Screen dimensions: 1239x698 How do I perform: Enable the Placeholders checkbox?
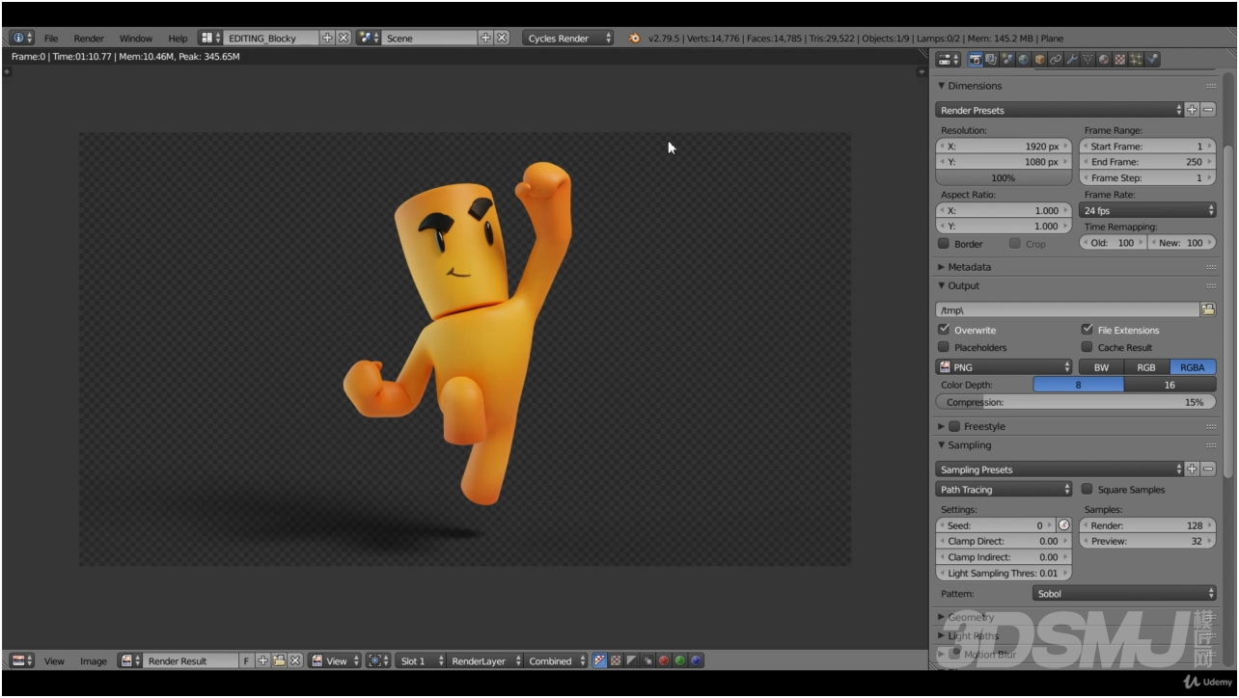(944, 347)
